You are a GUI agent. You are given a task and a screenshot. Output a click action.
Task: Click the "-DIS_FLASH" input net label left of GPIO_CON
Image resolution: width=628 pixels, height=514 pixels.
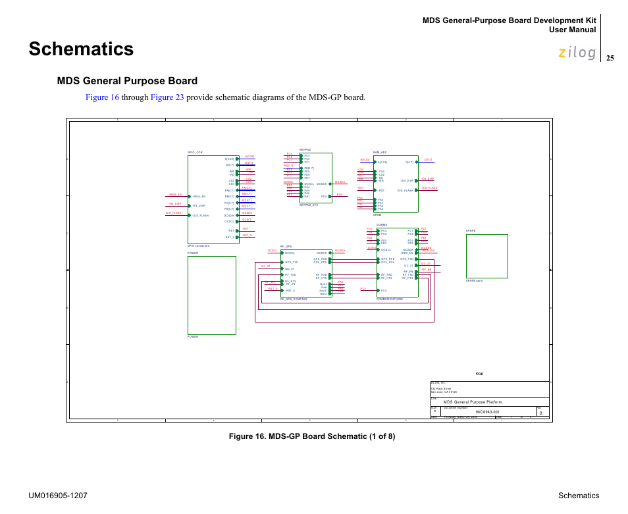tap(173, 213)
